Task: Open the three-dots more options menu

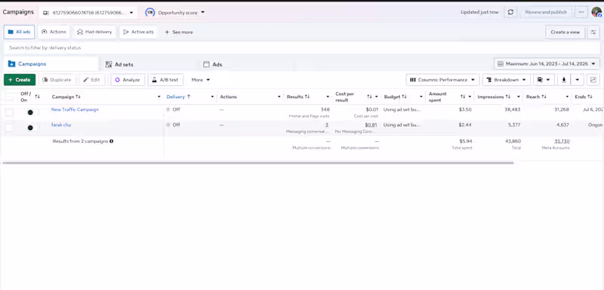Action: pyautogui.click(x=581, y=12)
